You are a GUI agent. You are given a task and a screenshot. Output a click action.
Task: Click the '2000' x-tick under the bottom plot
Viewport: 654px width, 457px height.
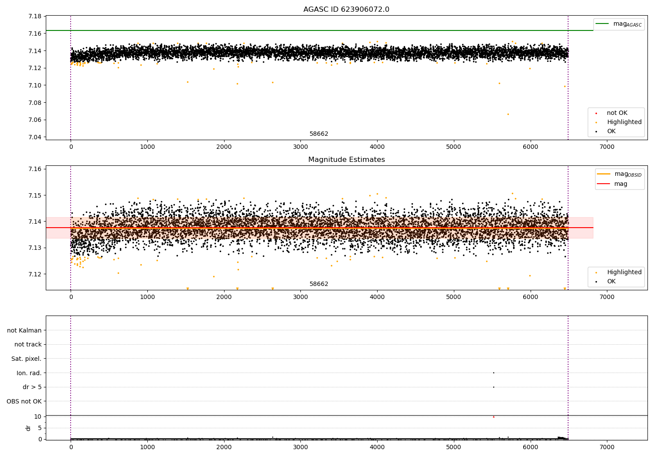(x=224, y=447)
